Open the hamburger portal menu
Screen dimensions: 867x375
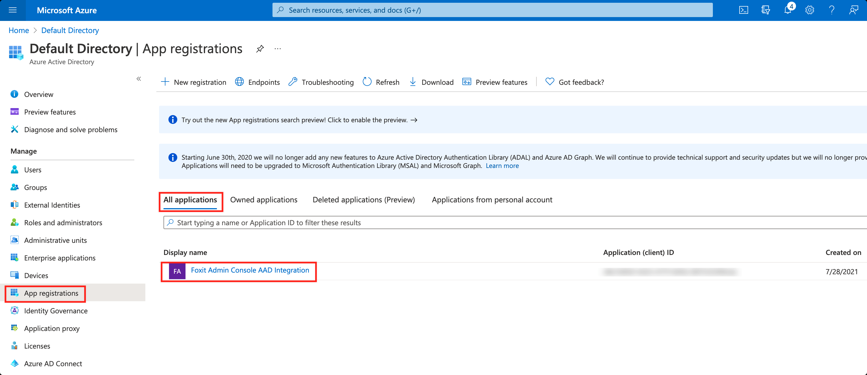(12, 10)
